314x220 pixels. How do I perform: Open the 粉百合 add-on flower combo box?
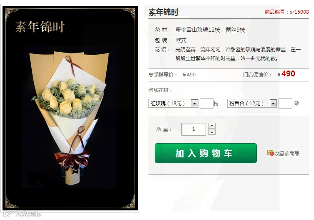tap(252, 104)
